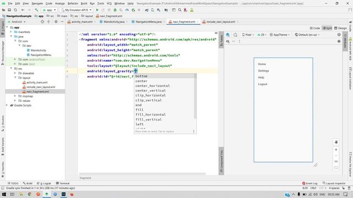Open the Event Log
Viewport: 353px width, 198px height.
tap(310, 183)
